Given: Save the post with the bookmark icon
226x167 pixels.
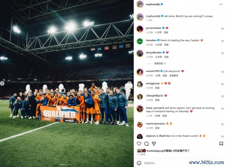Looking at the screenshot, I should [x=221, y=144].
